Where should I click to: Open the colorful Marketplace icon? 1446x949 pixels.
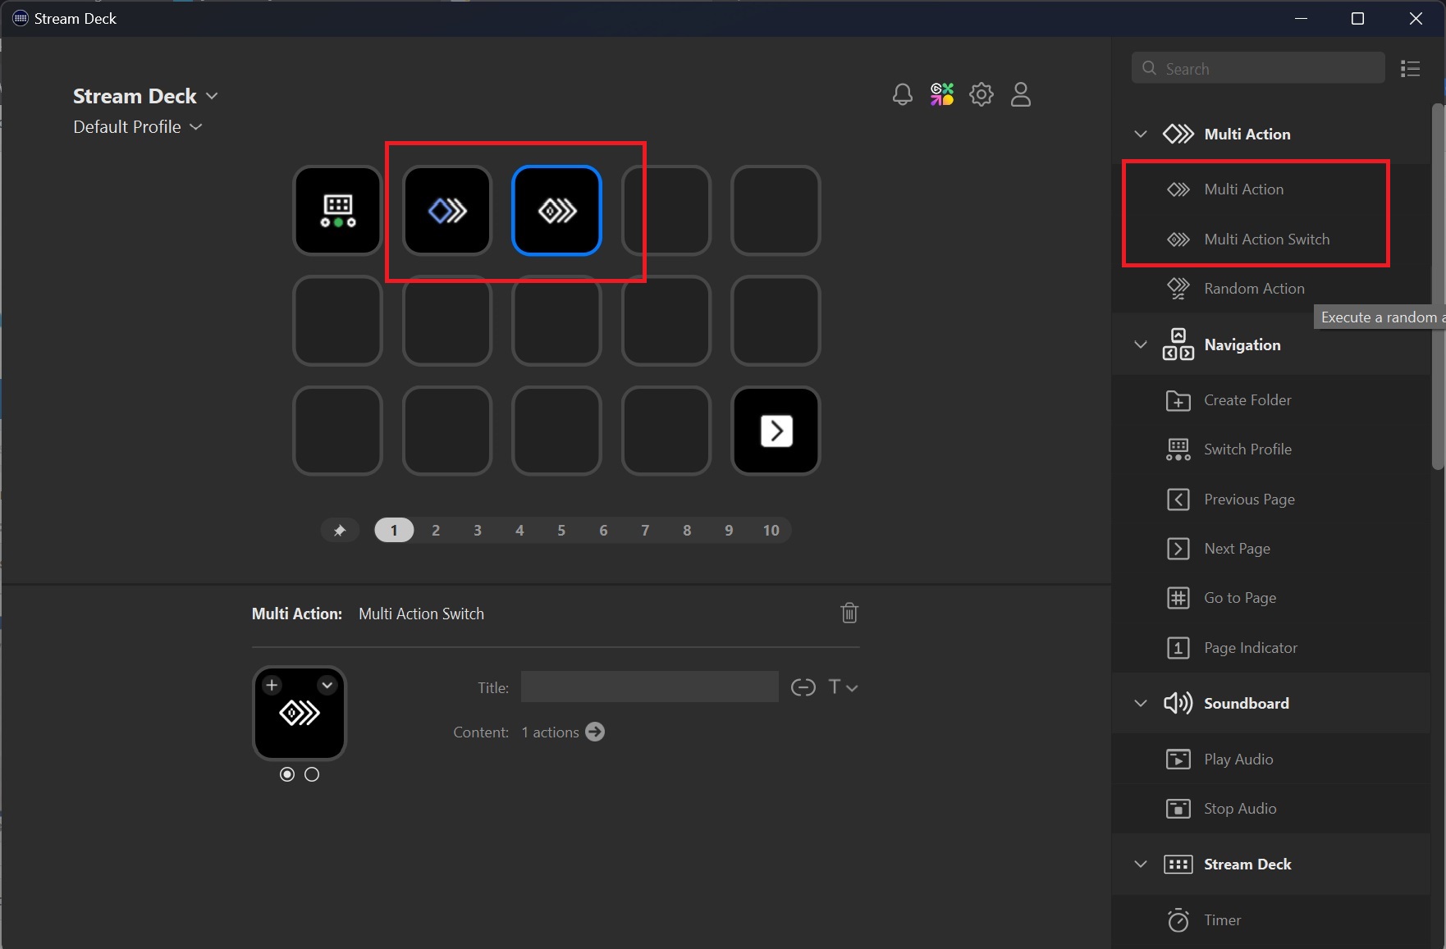pos(941,94)
